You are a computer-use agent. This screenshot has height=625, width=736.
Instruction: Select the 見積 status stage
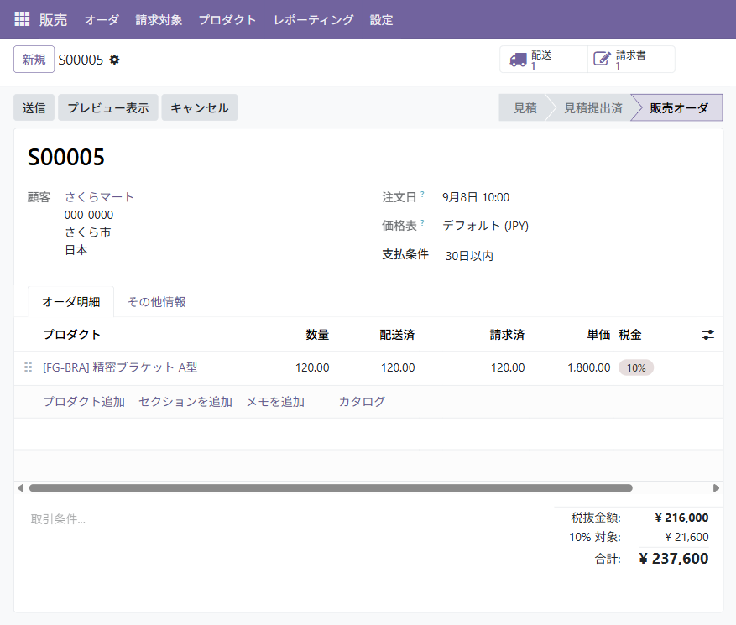(x=525, y=108)
